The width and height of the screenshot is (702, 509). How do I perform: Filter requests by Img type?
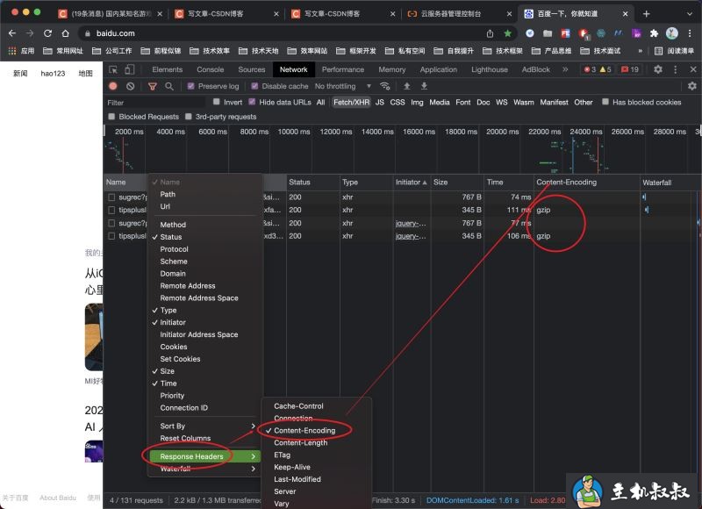coord(417,102)
